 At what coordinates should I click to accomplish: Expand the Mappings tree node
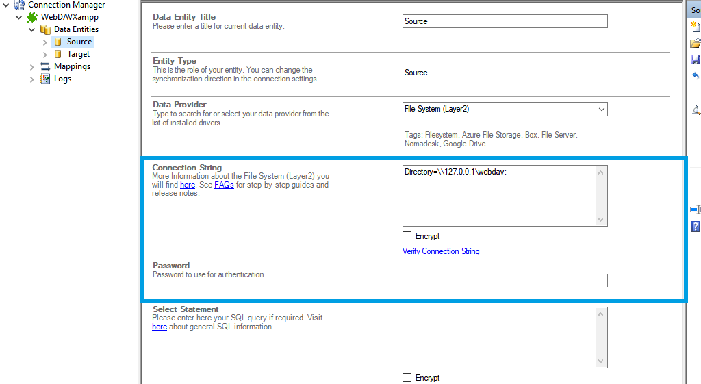pyautogui.click(x=32, y=66)
